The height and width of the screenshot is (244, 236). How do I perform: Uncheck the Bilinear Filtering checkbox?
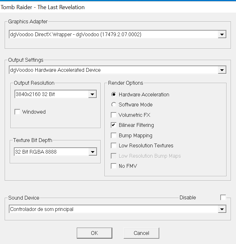coord(114,125)
